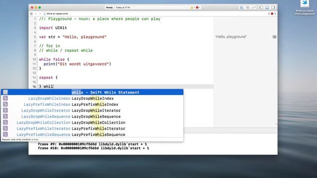Choose LazyDropWhileCollection completion
Viewport: 317px width, 178px height.
[92, 123]
